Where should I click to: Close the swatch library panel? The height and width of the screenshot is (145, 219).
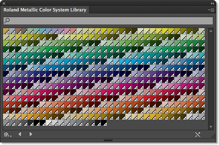[x=4, y=3]
